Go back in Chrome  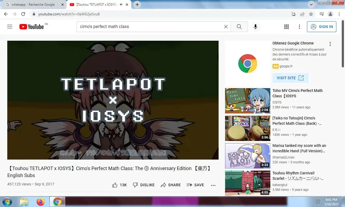[x=6, y=14]
